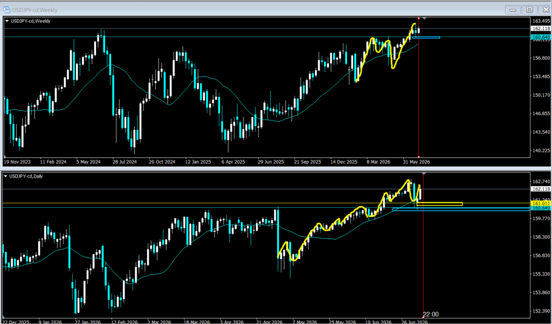552x324 pixels.
Task: Click 155.330 on the Daily price scale
Action: tap(541, 274)
